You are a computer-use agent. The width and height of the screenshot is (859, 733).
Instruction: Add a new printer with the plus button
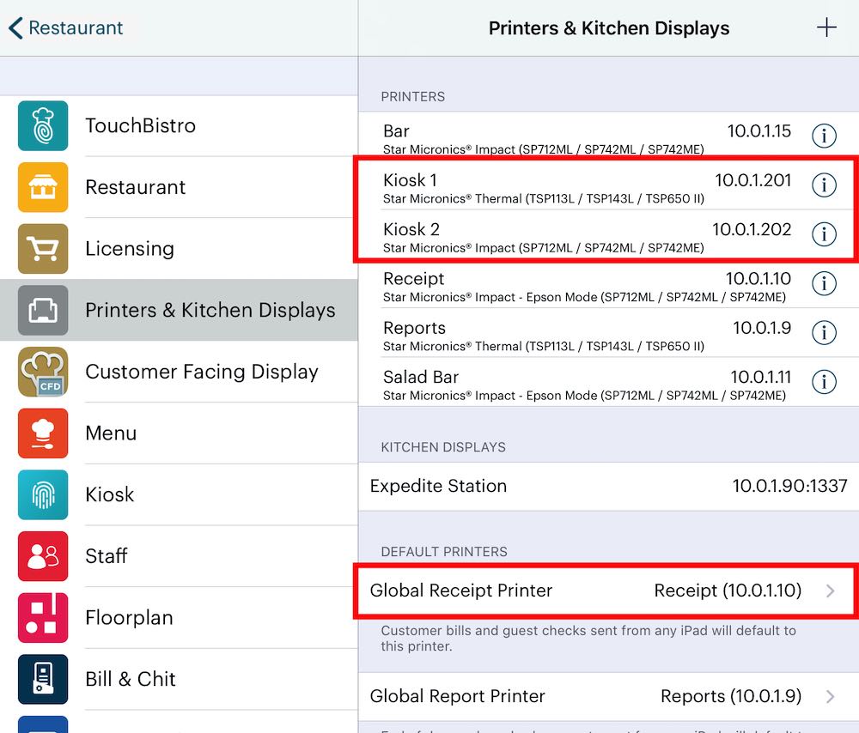[826, 27]
